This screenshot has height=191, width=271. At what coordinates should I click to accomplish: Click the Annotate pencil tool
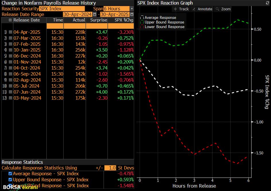click(202, 9)
